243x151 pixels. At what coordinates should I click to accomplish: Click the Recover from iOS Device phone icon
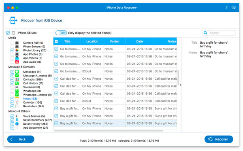[x=13, y=20]
